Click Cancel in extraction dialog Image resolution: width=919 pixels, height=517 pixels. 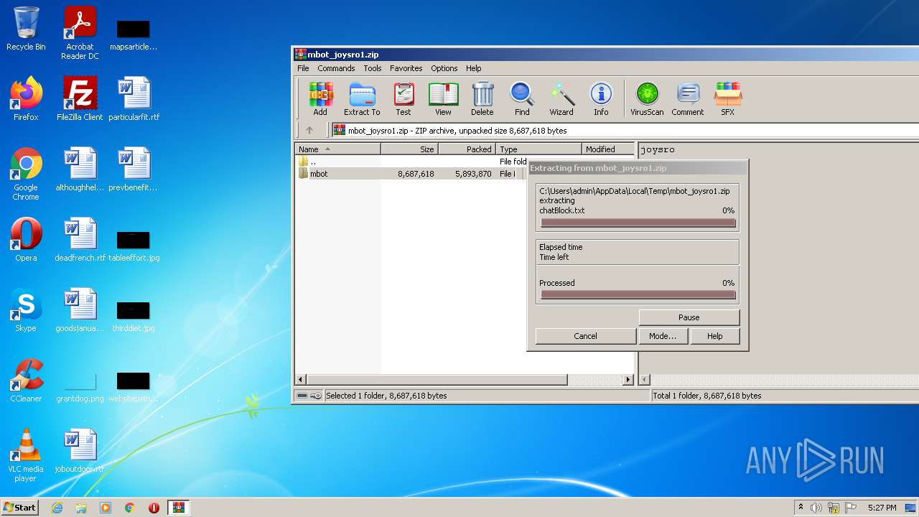pos(585,336)
